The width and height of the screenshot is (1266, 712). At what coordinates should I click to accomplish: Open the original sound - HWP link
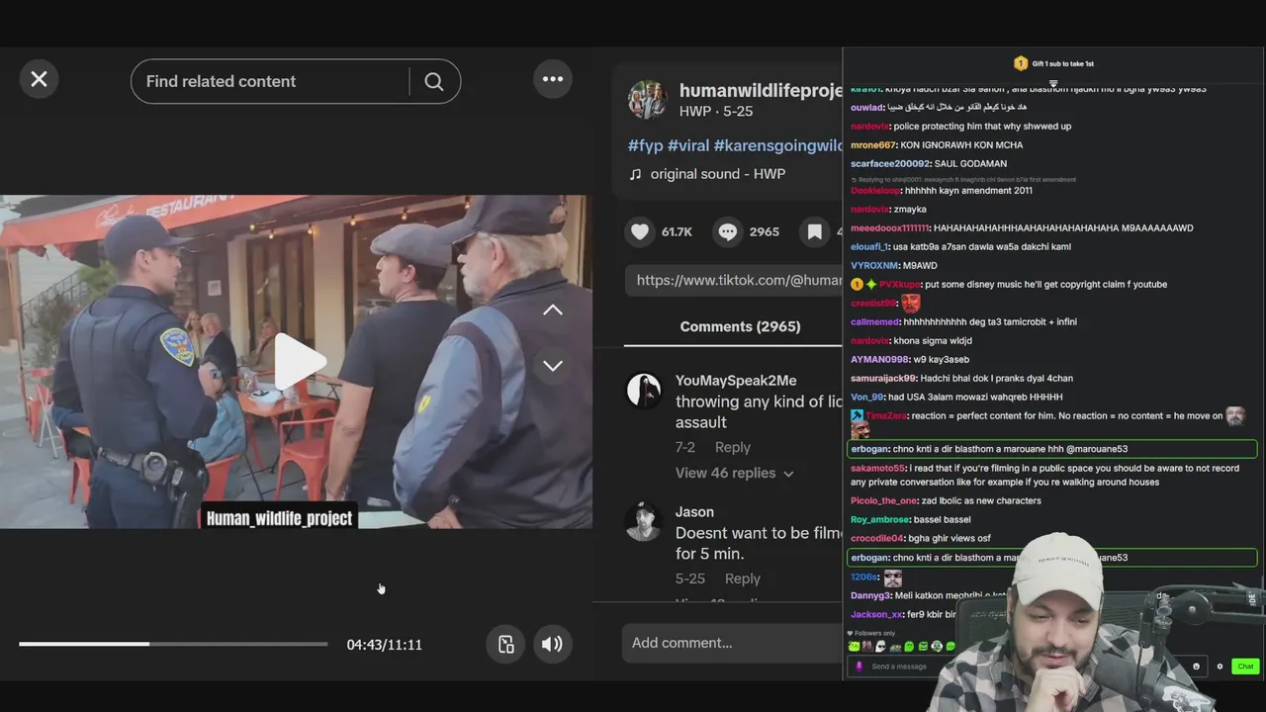(x=717, y=174)
